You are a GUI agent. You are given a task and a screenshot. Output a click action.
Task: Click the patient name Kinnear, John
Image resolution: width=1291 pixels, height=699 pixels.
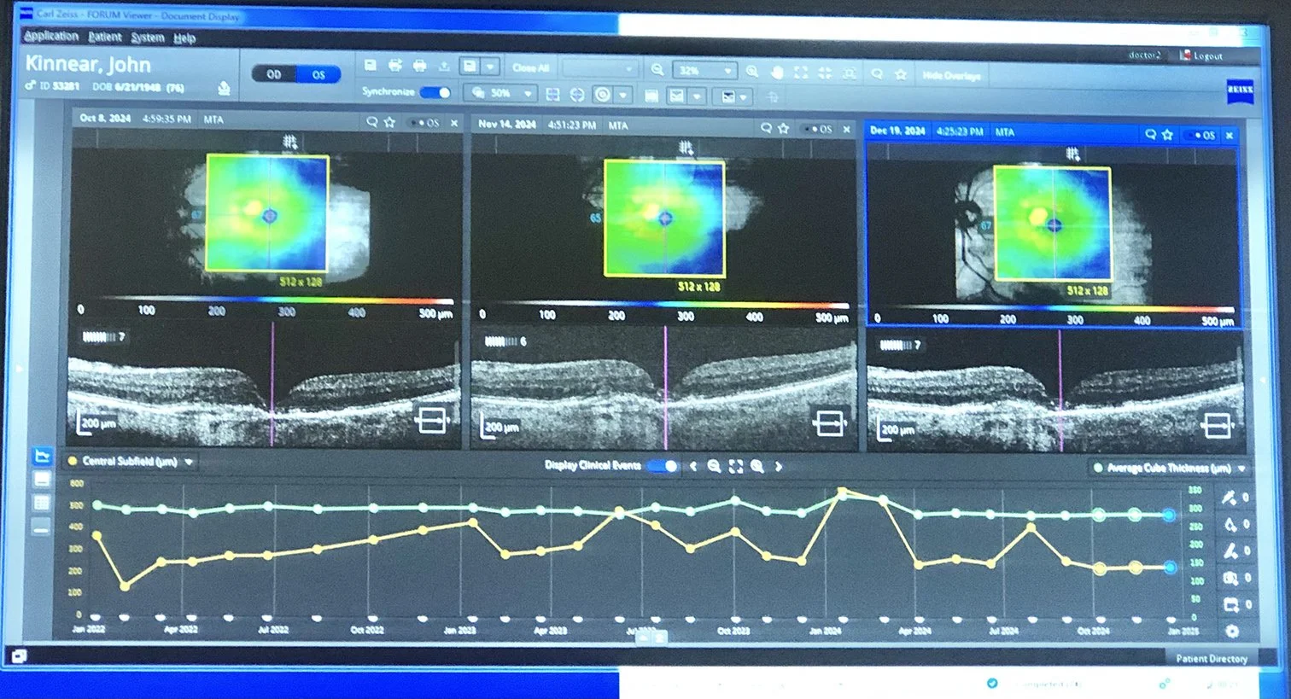click(x=88, y=64)
